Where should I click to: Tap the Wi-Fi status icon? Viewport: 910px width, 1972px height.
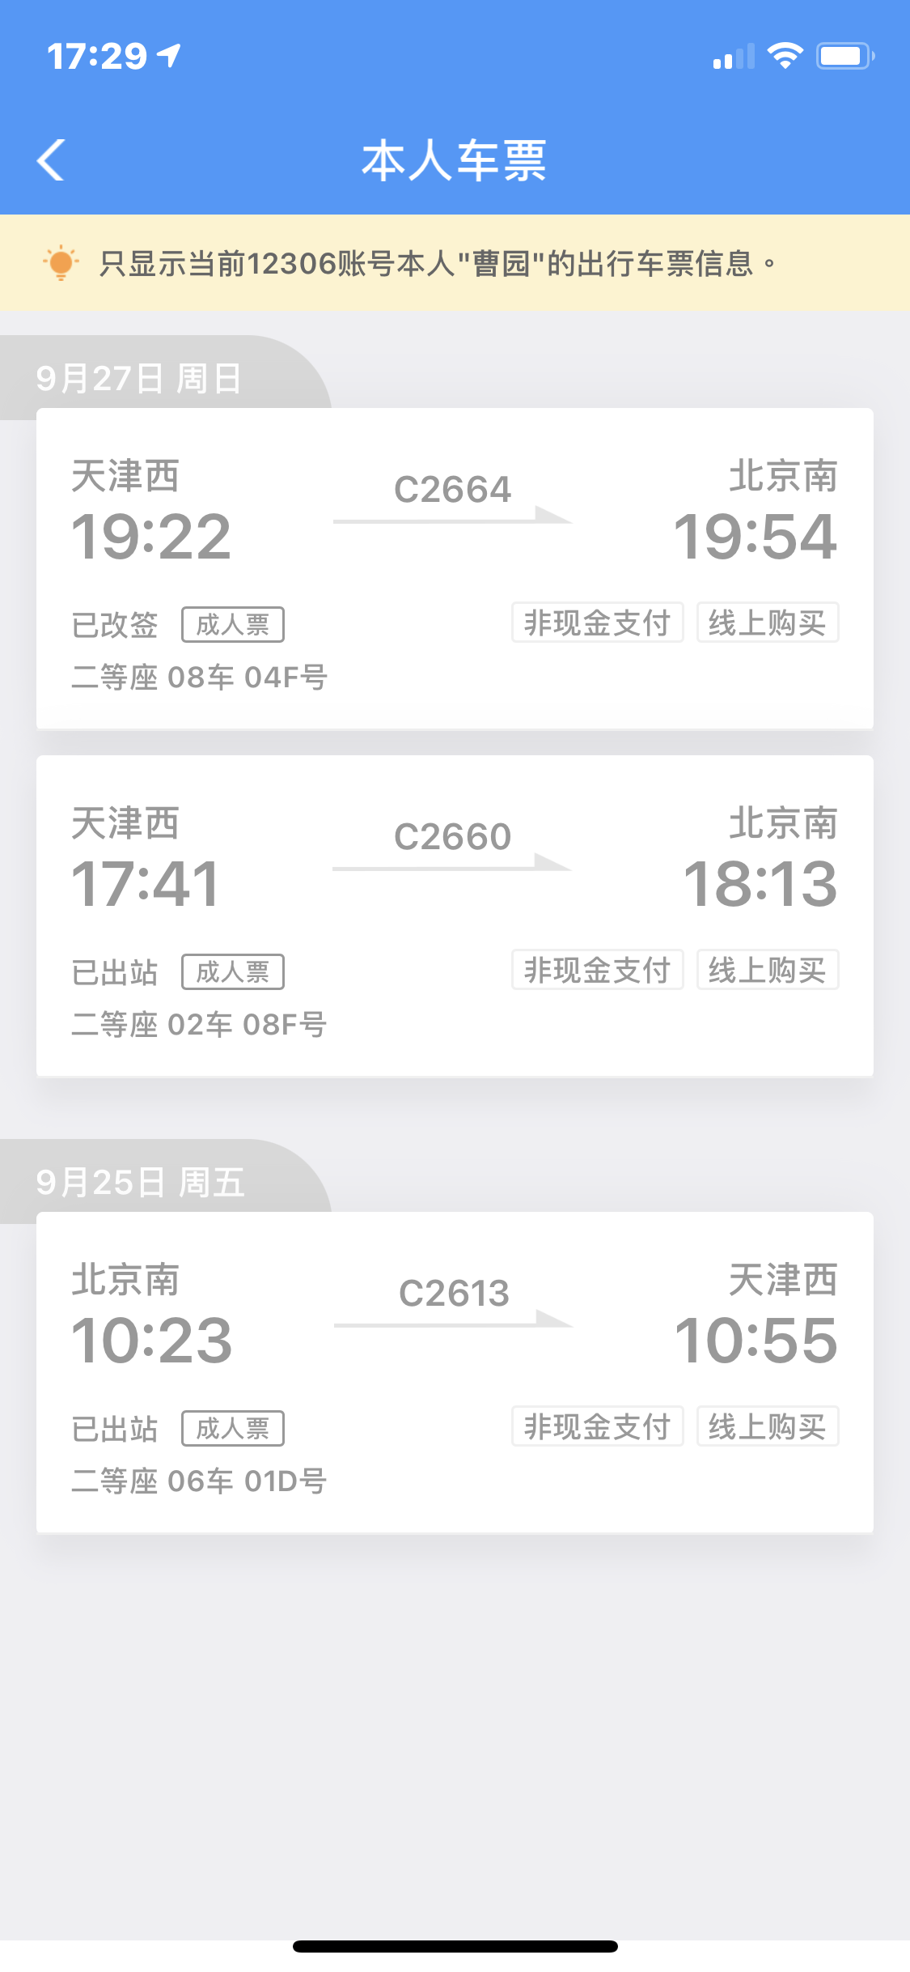pyautogui.click(x=784, y=56)
